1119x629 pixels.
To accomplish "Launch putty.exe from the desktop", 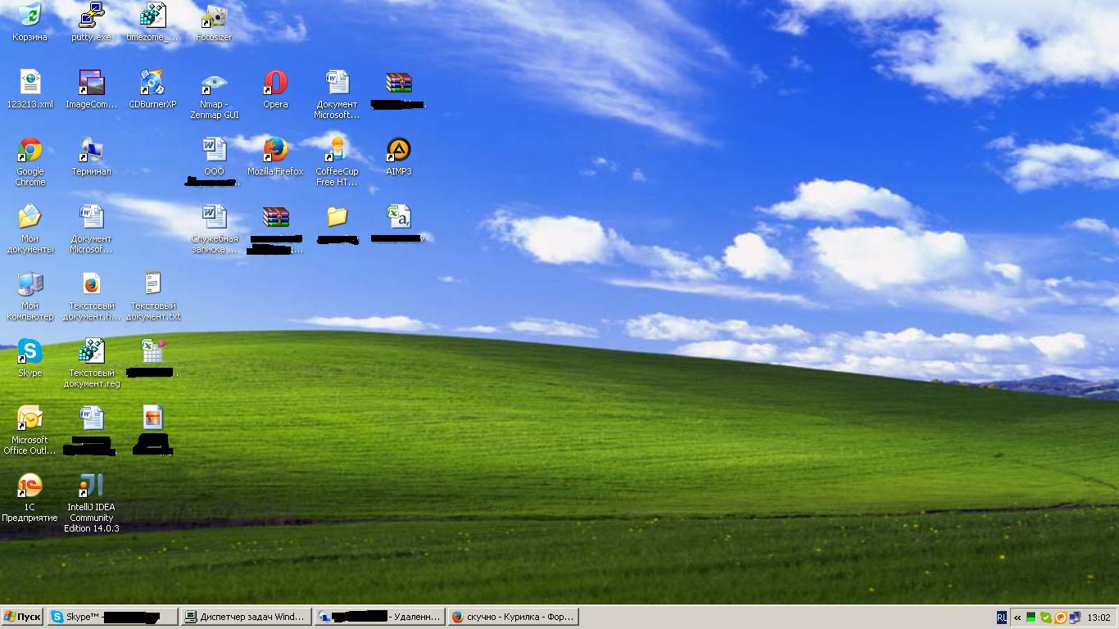I will pos(91,15).
